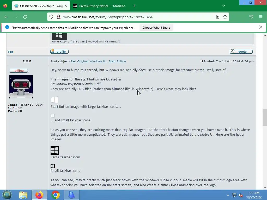The image size is (267, 200).
Task: Open the Firefox application menu
Action: point(261,17)
